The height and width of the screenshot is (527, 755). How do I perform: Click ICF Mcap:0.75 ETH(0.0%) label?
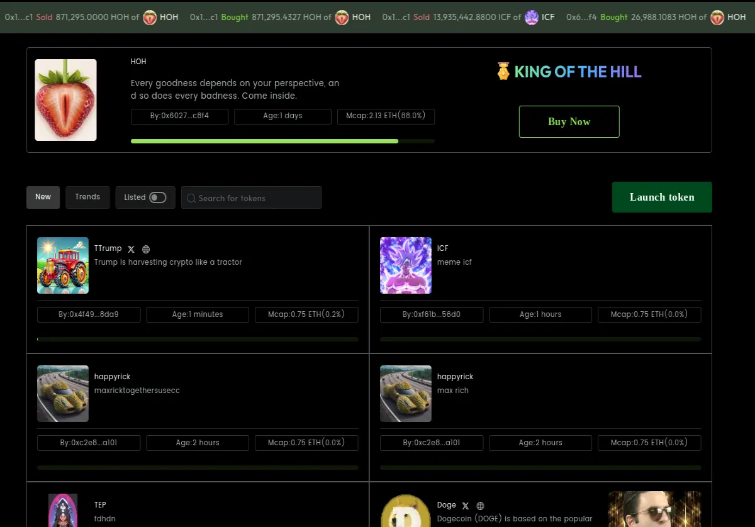point(649,314)
